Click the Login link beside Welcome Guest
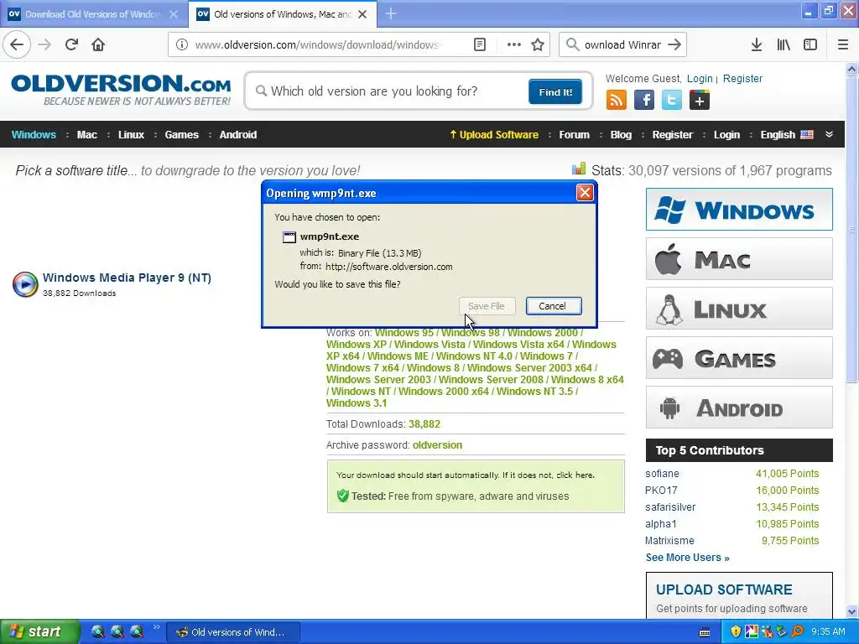The width and height of the screenshot is (859, 644). 700,78
